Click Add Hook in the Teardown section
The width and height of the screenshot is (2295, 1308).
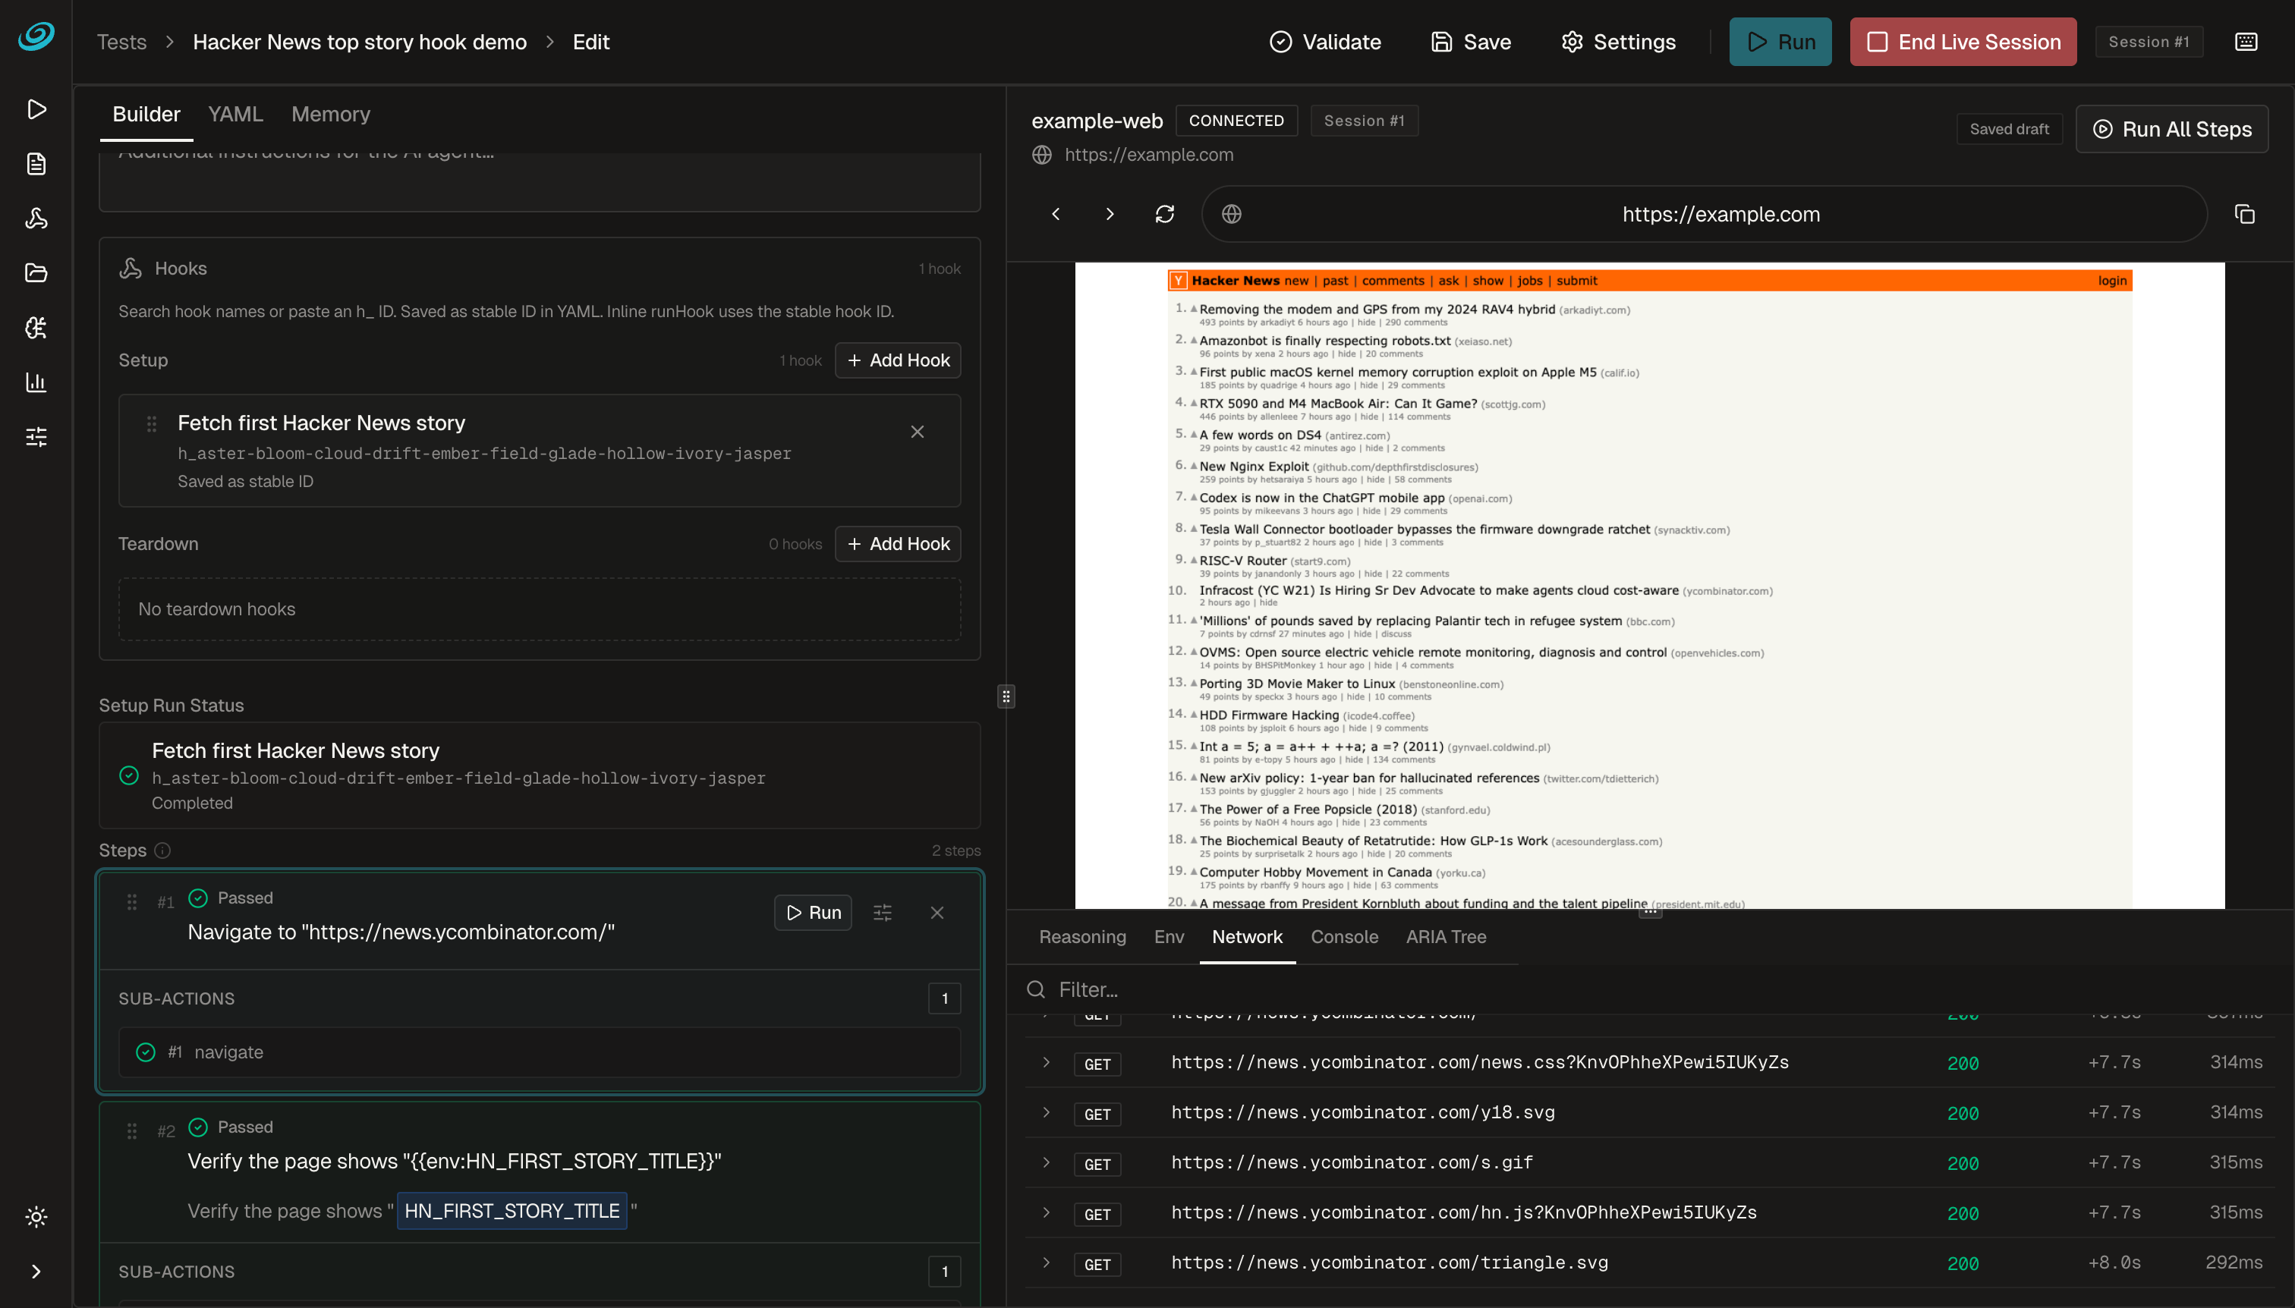(x=898, y=545)
